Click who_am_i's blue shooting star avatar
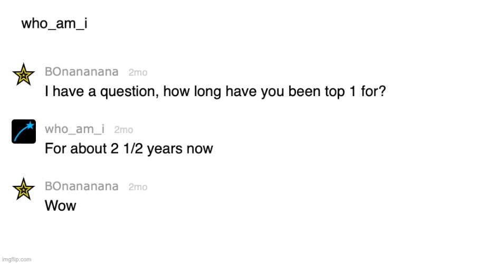Viewport: 498px width, 264px height. (24, 131)
